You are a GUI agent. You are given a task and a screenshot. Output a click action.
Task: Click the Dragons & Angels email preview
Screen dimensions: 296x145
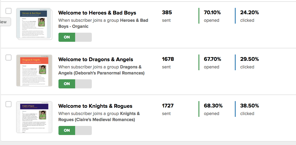point(34,70)
